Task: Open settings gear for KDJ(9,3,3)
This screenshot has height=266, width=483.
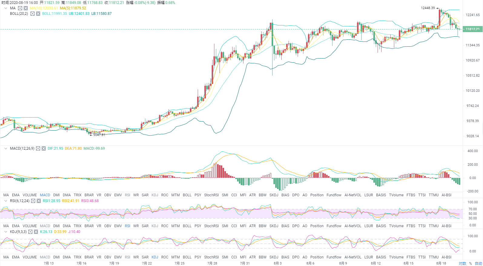Action: click(30, 232)
